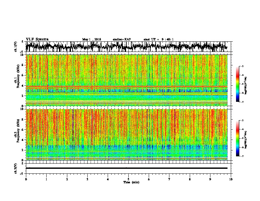This screenshot has width=260, height=201.
Task: Click the 'Time (min)' axis label
Action: click(131, 182)
